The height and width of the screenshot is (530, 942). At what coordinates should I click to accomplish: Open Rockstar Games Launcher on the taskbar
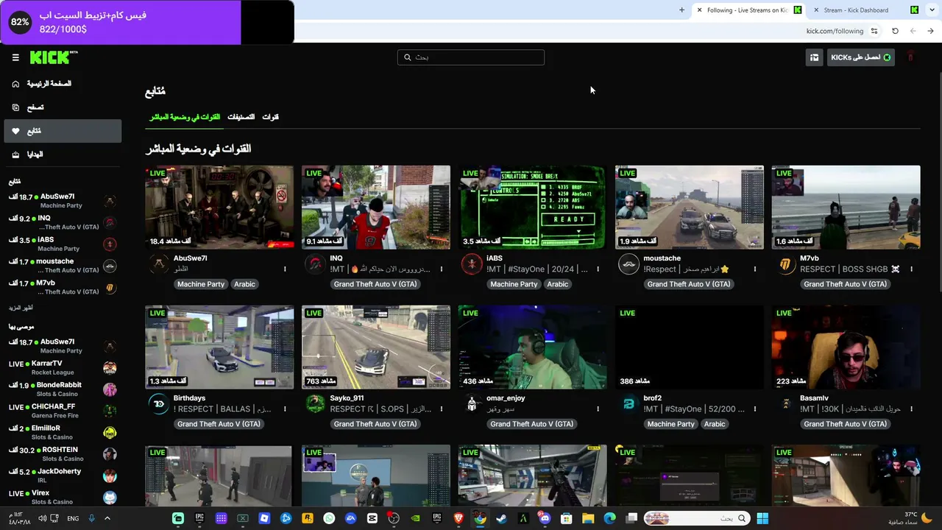[308, 518]
